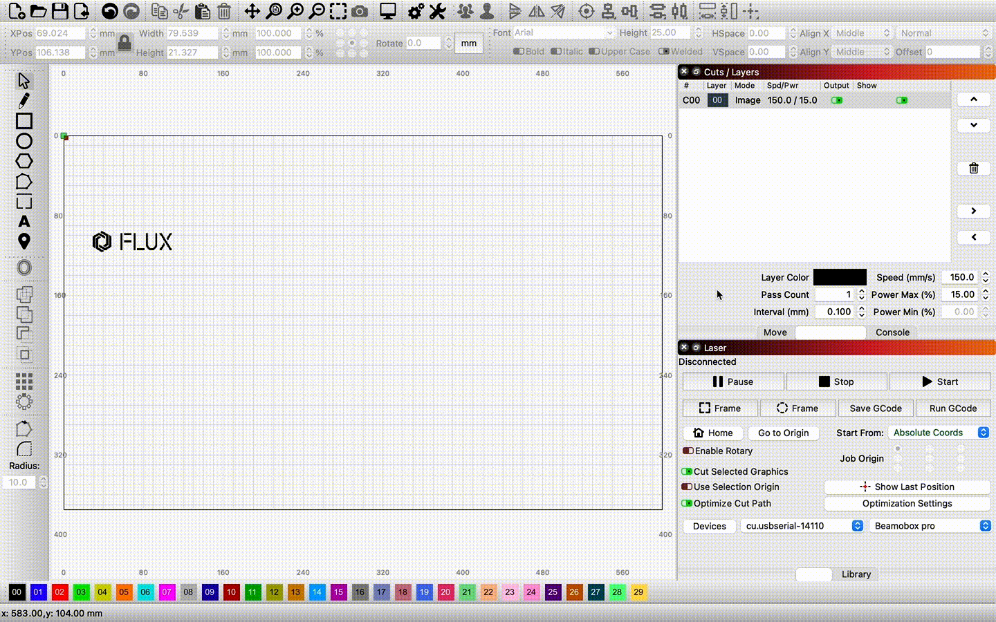996x622 pixels.
Task: Select the Rectangle tool
Action: point(24,121)
